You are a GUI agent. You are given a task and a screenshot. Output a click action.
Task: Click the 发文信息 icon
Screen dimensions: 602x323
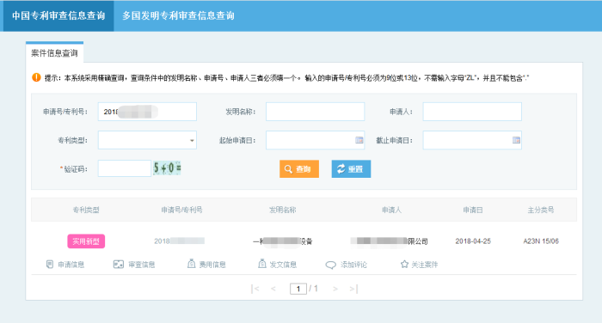tap(261, 264)
